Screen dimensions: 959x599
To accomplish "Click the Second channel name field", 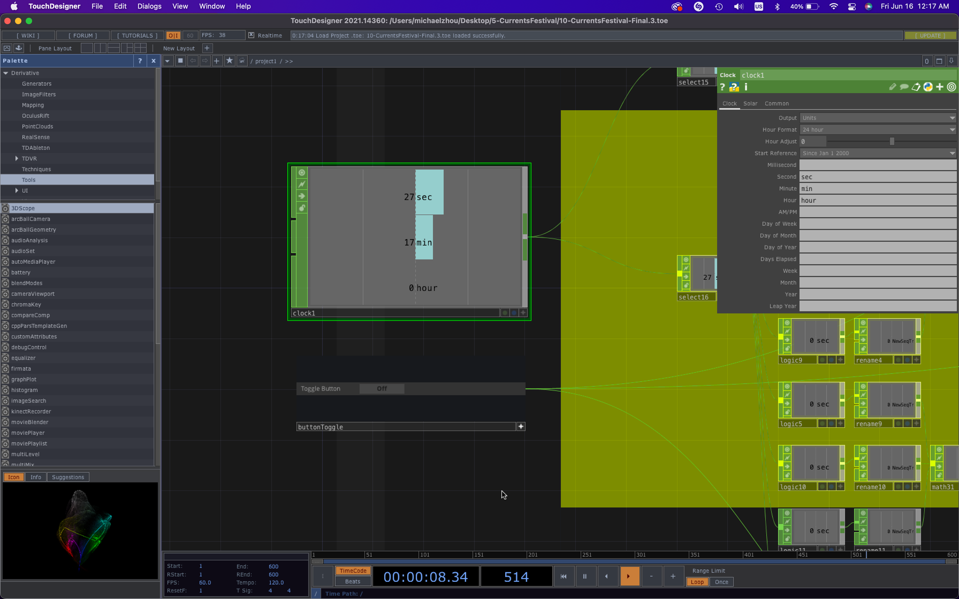I will tap(878, 177).
